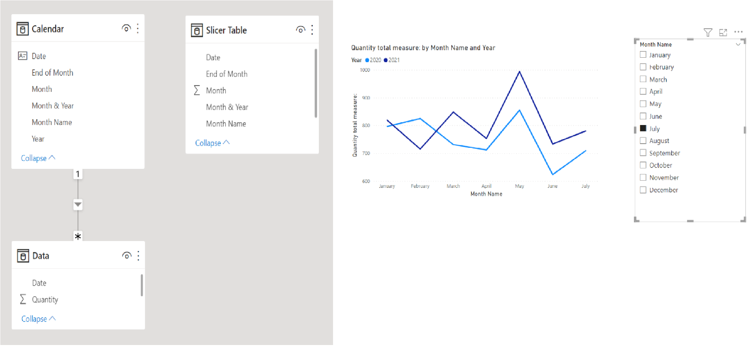Collapse the Data table fields
This screenshot has width=756, height=364.
[x=38, y=318]
